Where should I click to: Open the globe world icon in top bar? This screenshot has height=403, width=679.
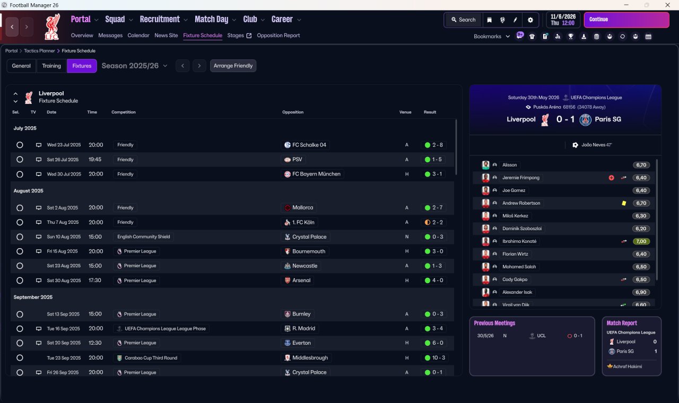pos(502,20)
